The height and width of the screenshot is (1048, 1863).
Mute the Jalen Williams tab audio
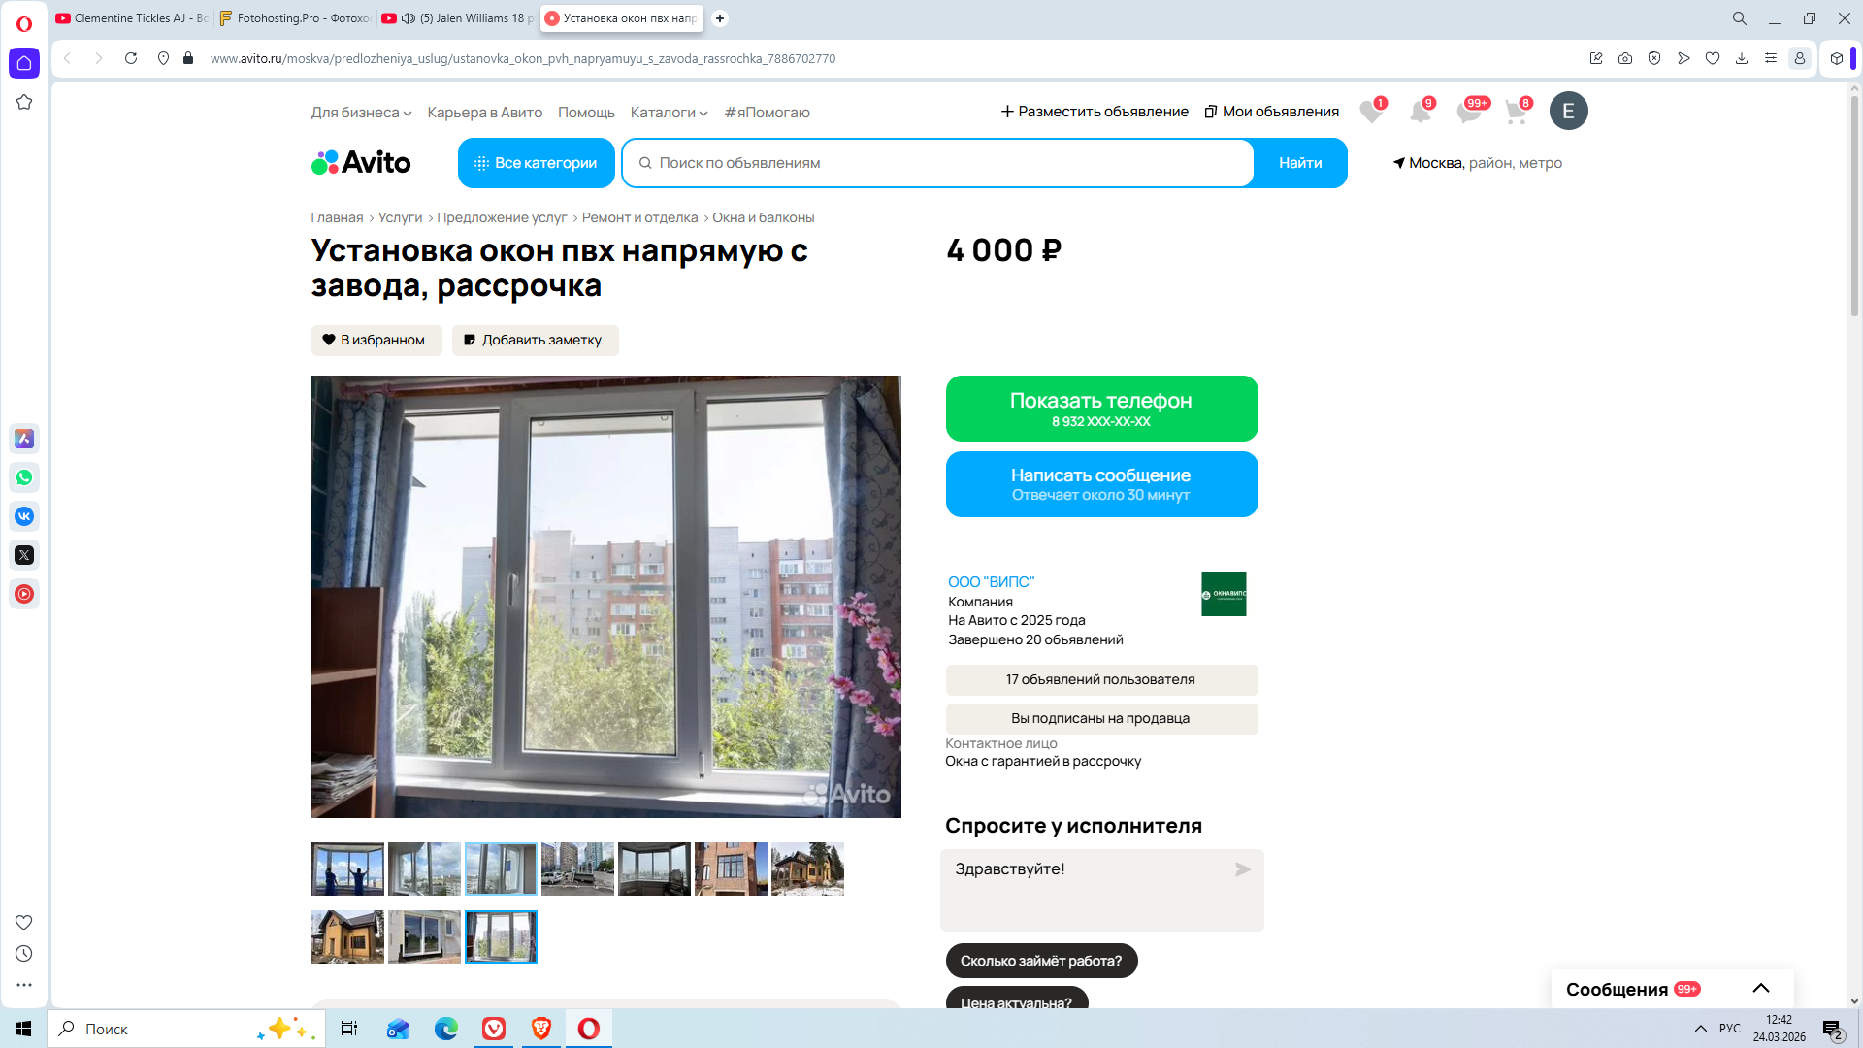tap(409, 18)
